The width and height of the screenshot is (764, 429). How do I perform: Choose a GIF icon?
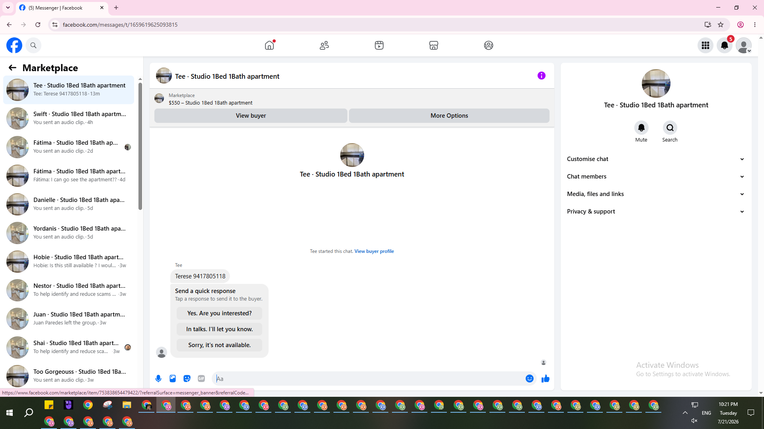pyautogui.click(x=201, y=379)
